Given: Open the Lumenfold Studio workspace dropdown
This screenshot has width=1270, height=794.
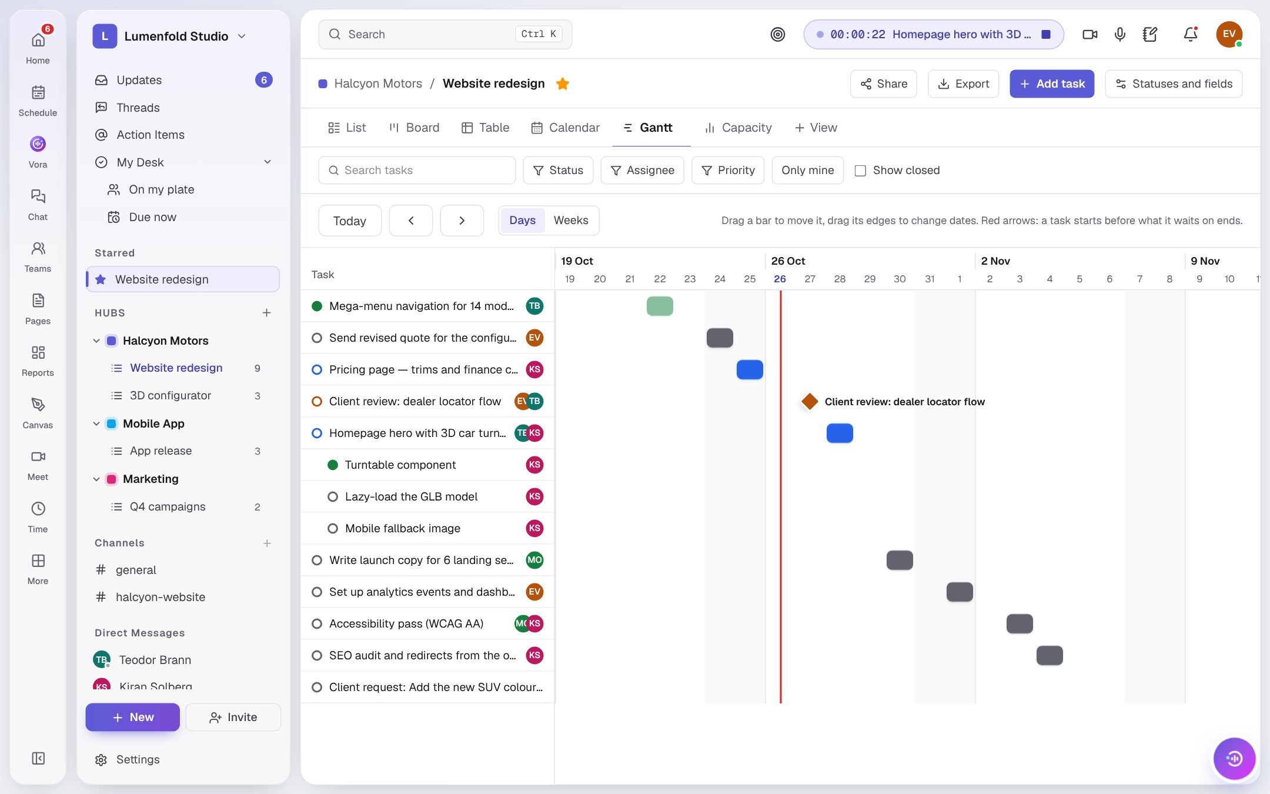Looking at the screenshot, I should pos(170,36).
